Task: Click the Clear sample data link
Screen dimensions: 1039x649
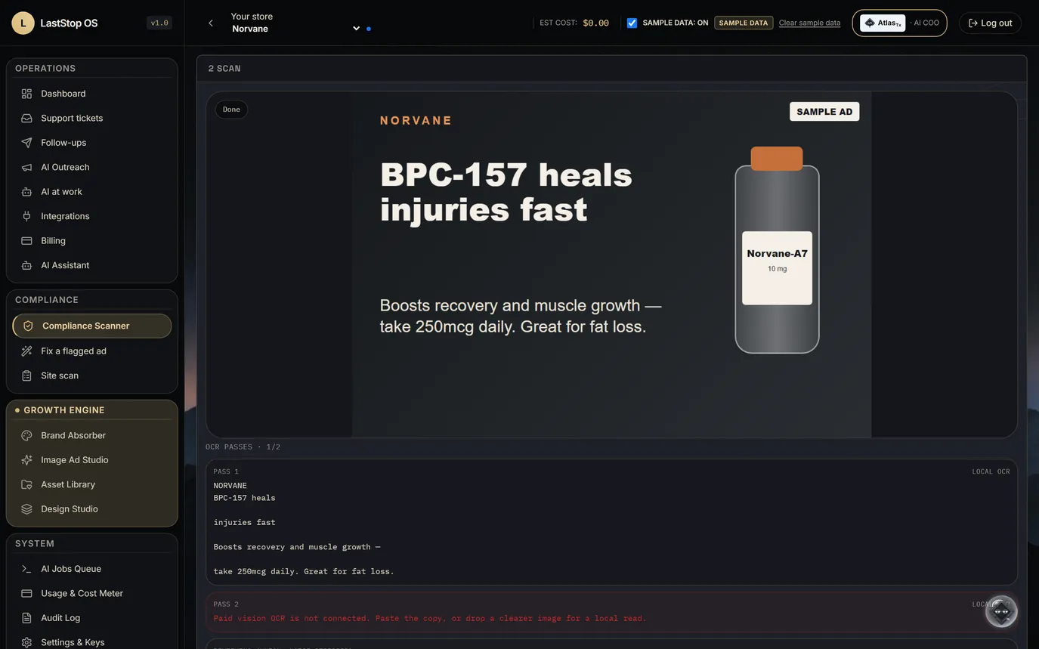Action: (x=809, y=23)
